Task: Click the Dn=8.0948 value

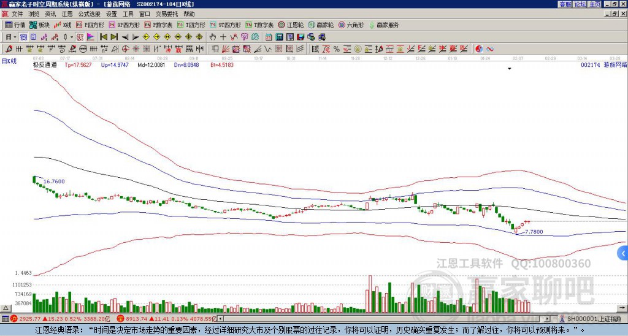Action: click(186, 64)
